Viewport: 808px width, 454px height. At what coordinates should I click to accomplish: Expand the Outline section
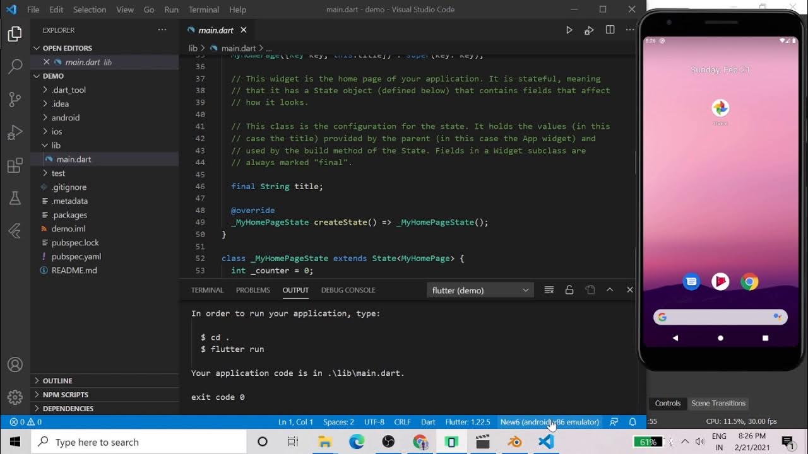click(105, 381)
